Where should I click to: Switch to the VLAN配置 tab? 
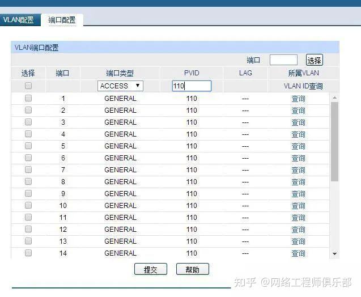click(18, 20)
